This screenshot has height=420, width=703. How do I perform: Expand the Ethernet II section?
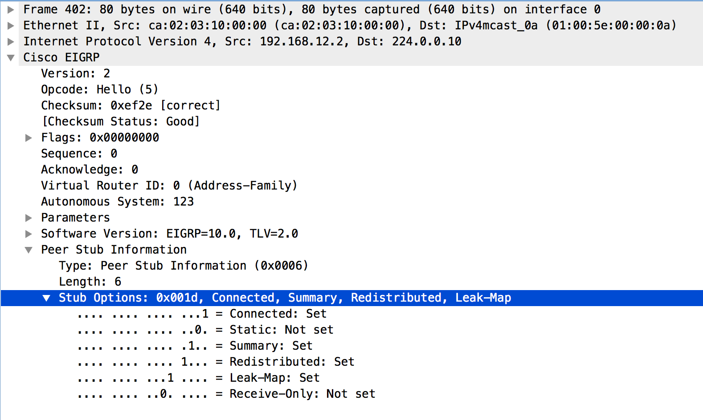coord(11,25)
